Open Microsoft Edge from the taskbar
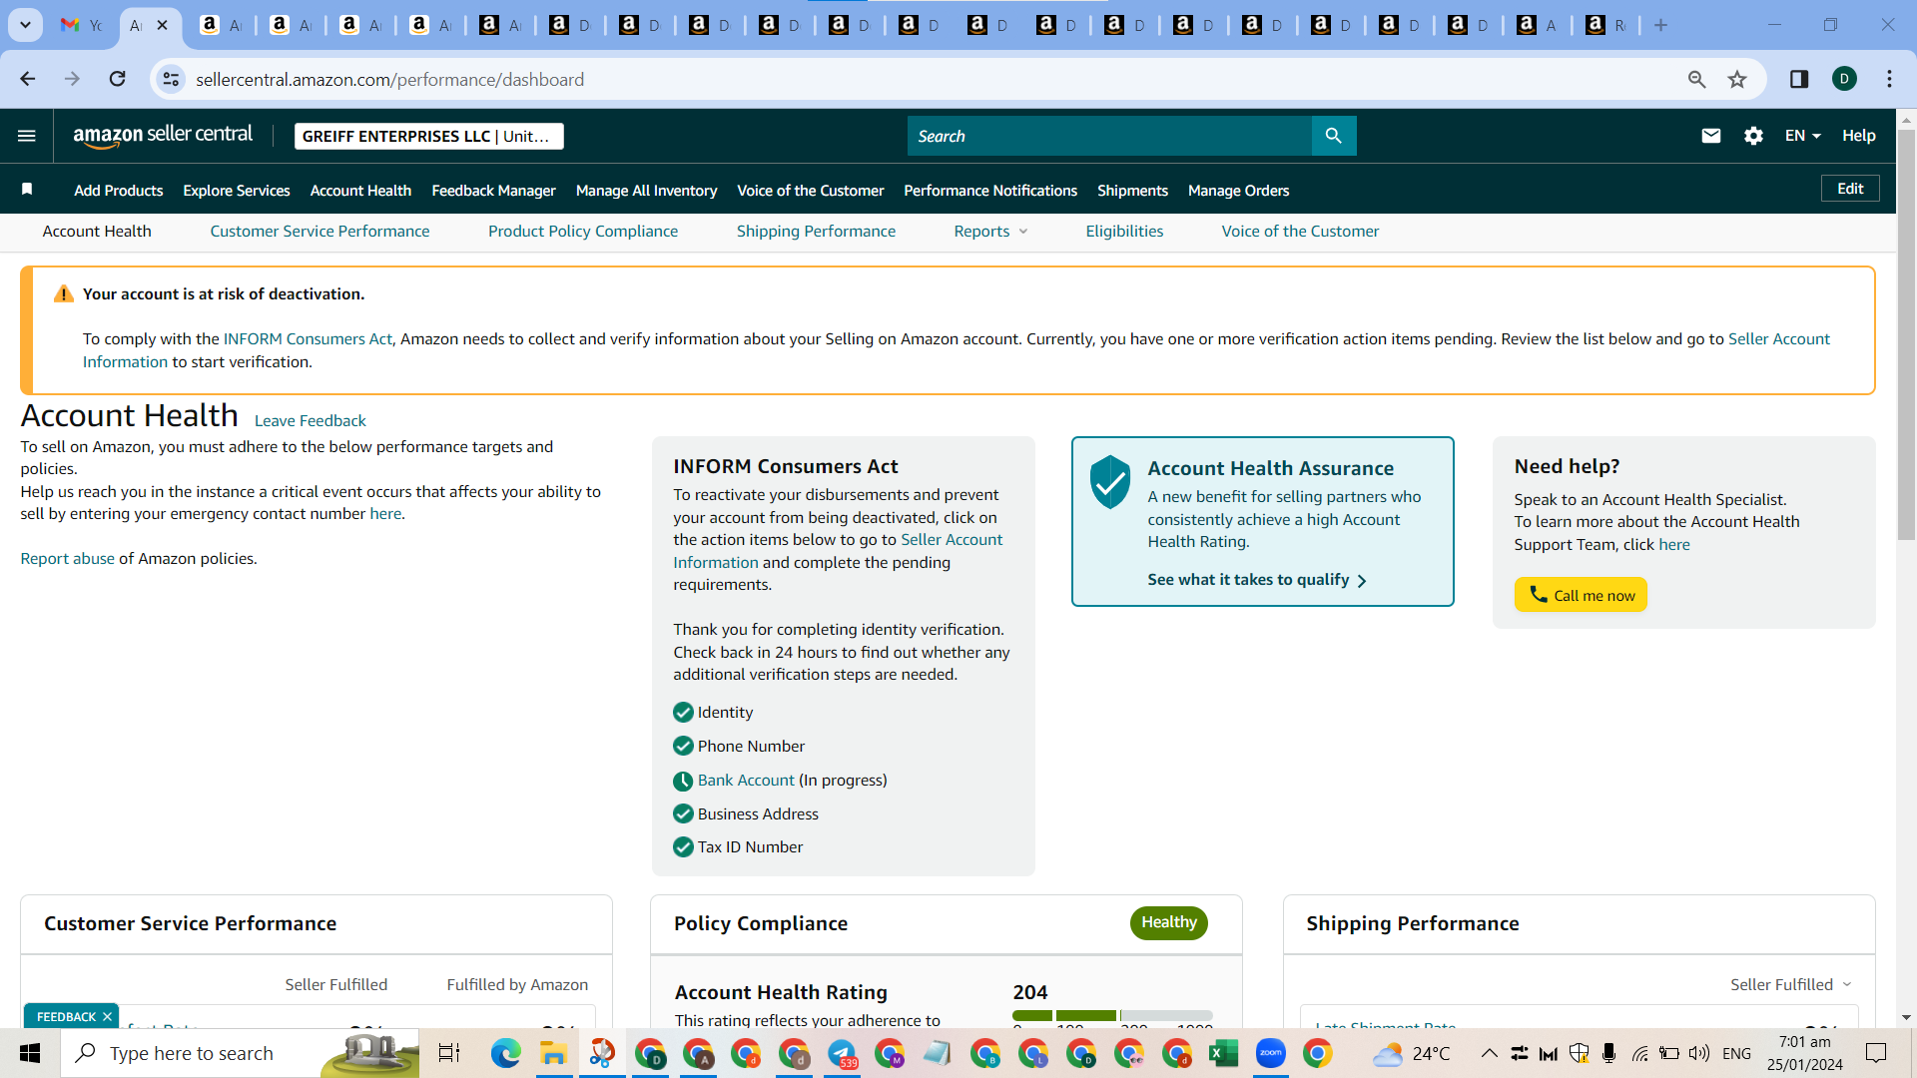 [x=505, y=1053]
